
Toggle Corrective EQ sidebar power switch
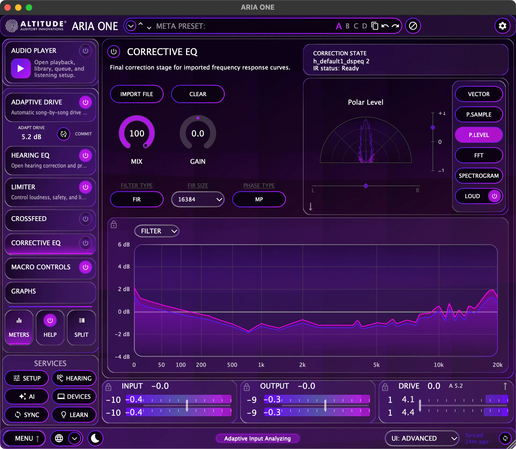pyautogui.click(x=86, y=243)
